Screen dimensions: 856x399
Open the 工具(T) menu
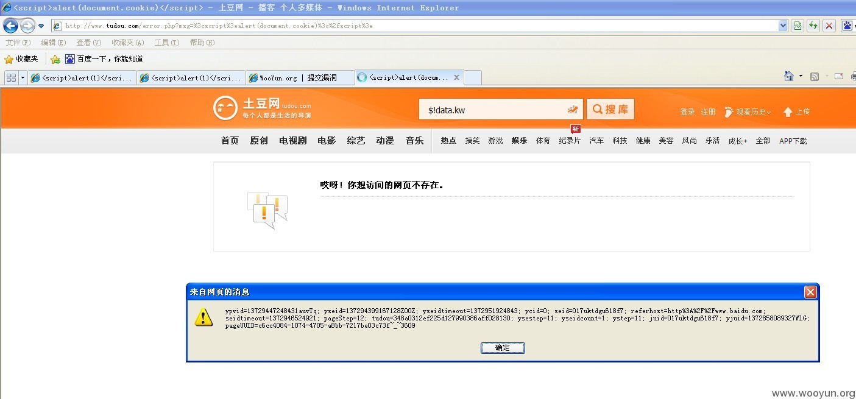click(x=167, y=43)
